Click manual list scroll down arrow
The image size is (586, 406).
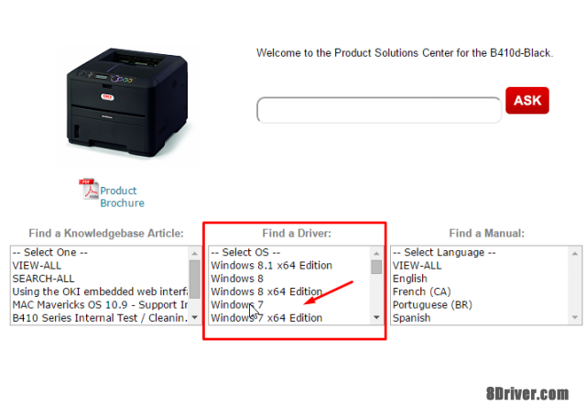[575, 318]
